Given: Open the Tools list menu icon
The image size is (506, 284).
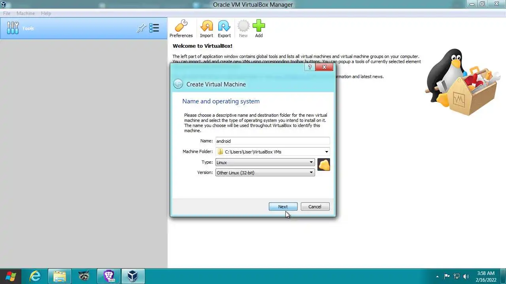Looking at the screenshot, I should click(x=154, y=28).
